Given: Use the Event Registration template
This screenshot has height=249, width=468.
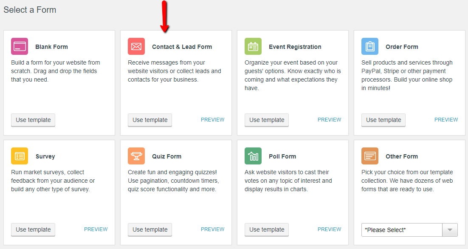Looking at the screenshot, I should click(x=266, y=120).
